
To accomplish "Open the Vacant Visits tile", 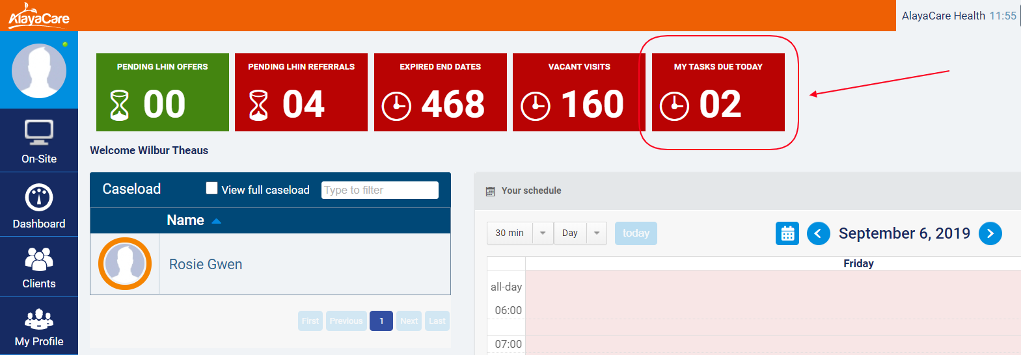I will 579,92.
